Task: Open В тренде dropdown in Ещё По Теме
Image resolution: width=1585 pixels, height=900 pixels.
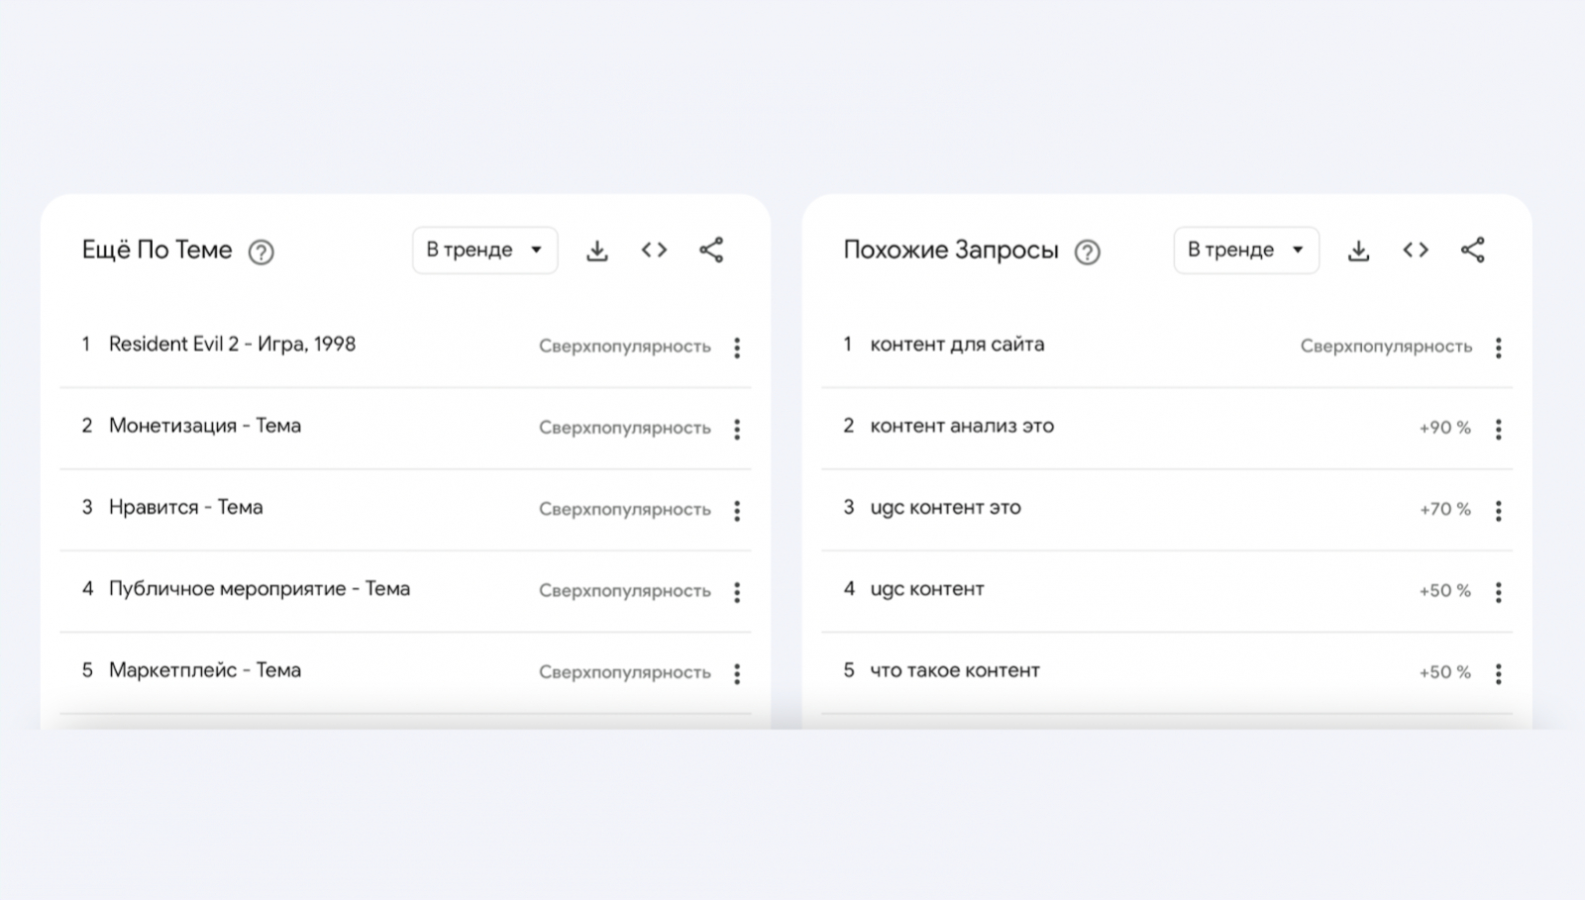Action: click(484, 250)
